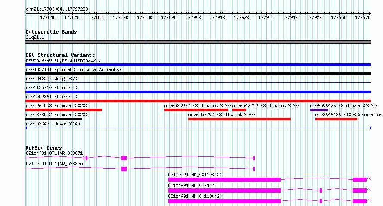Open nsv834055 (Wong2007) variant label
Image resolution: width=383 pixels, height=206 pixels.
click(x=52, y=78)
